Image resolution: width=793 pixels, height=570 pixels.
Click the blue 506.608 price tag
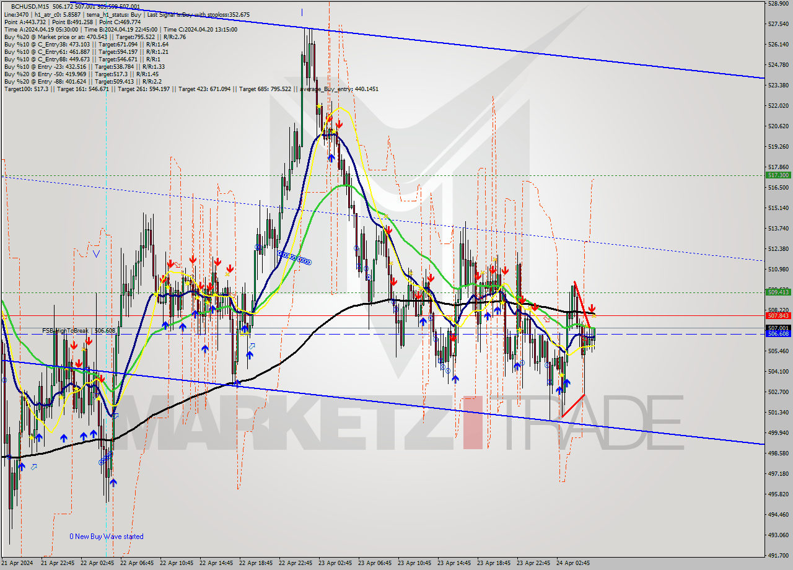coord(778,334)
